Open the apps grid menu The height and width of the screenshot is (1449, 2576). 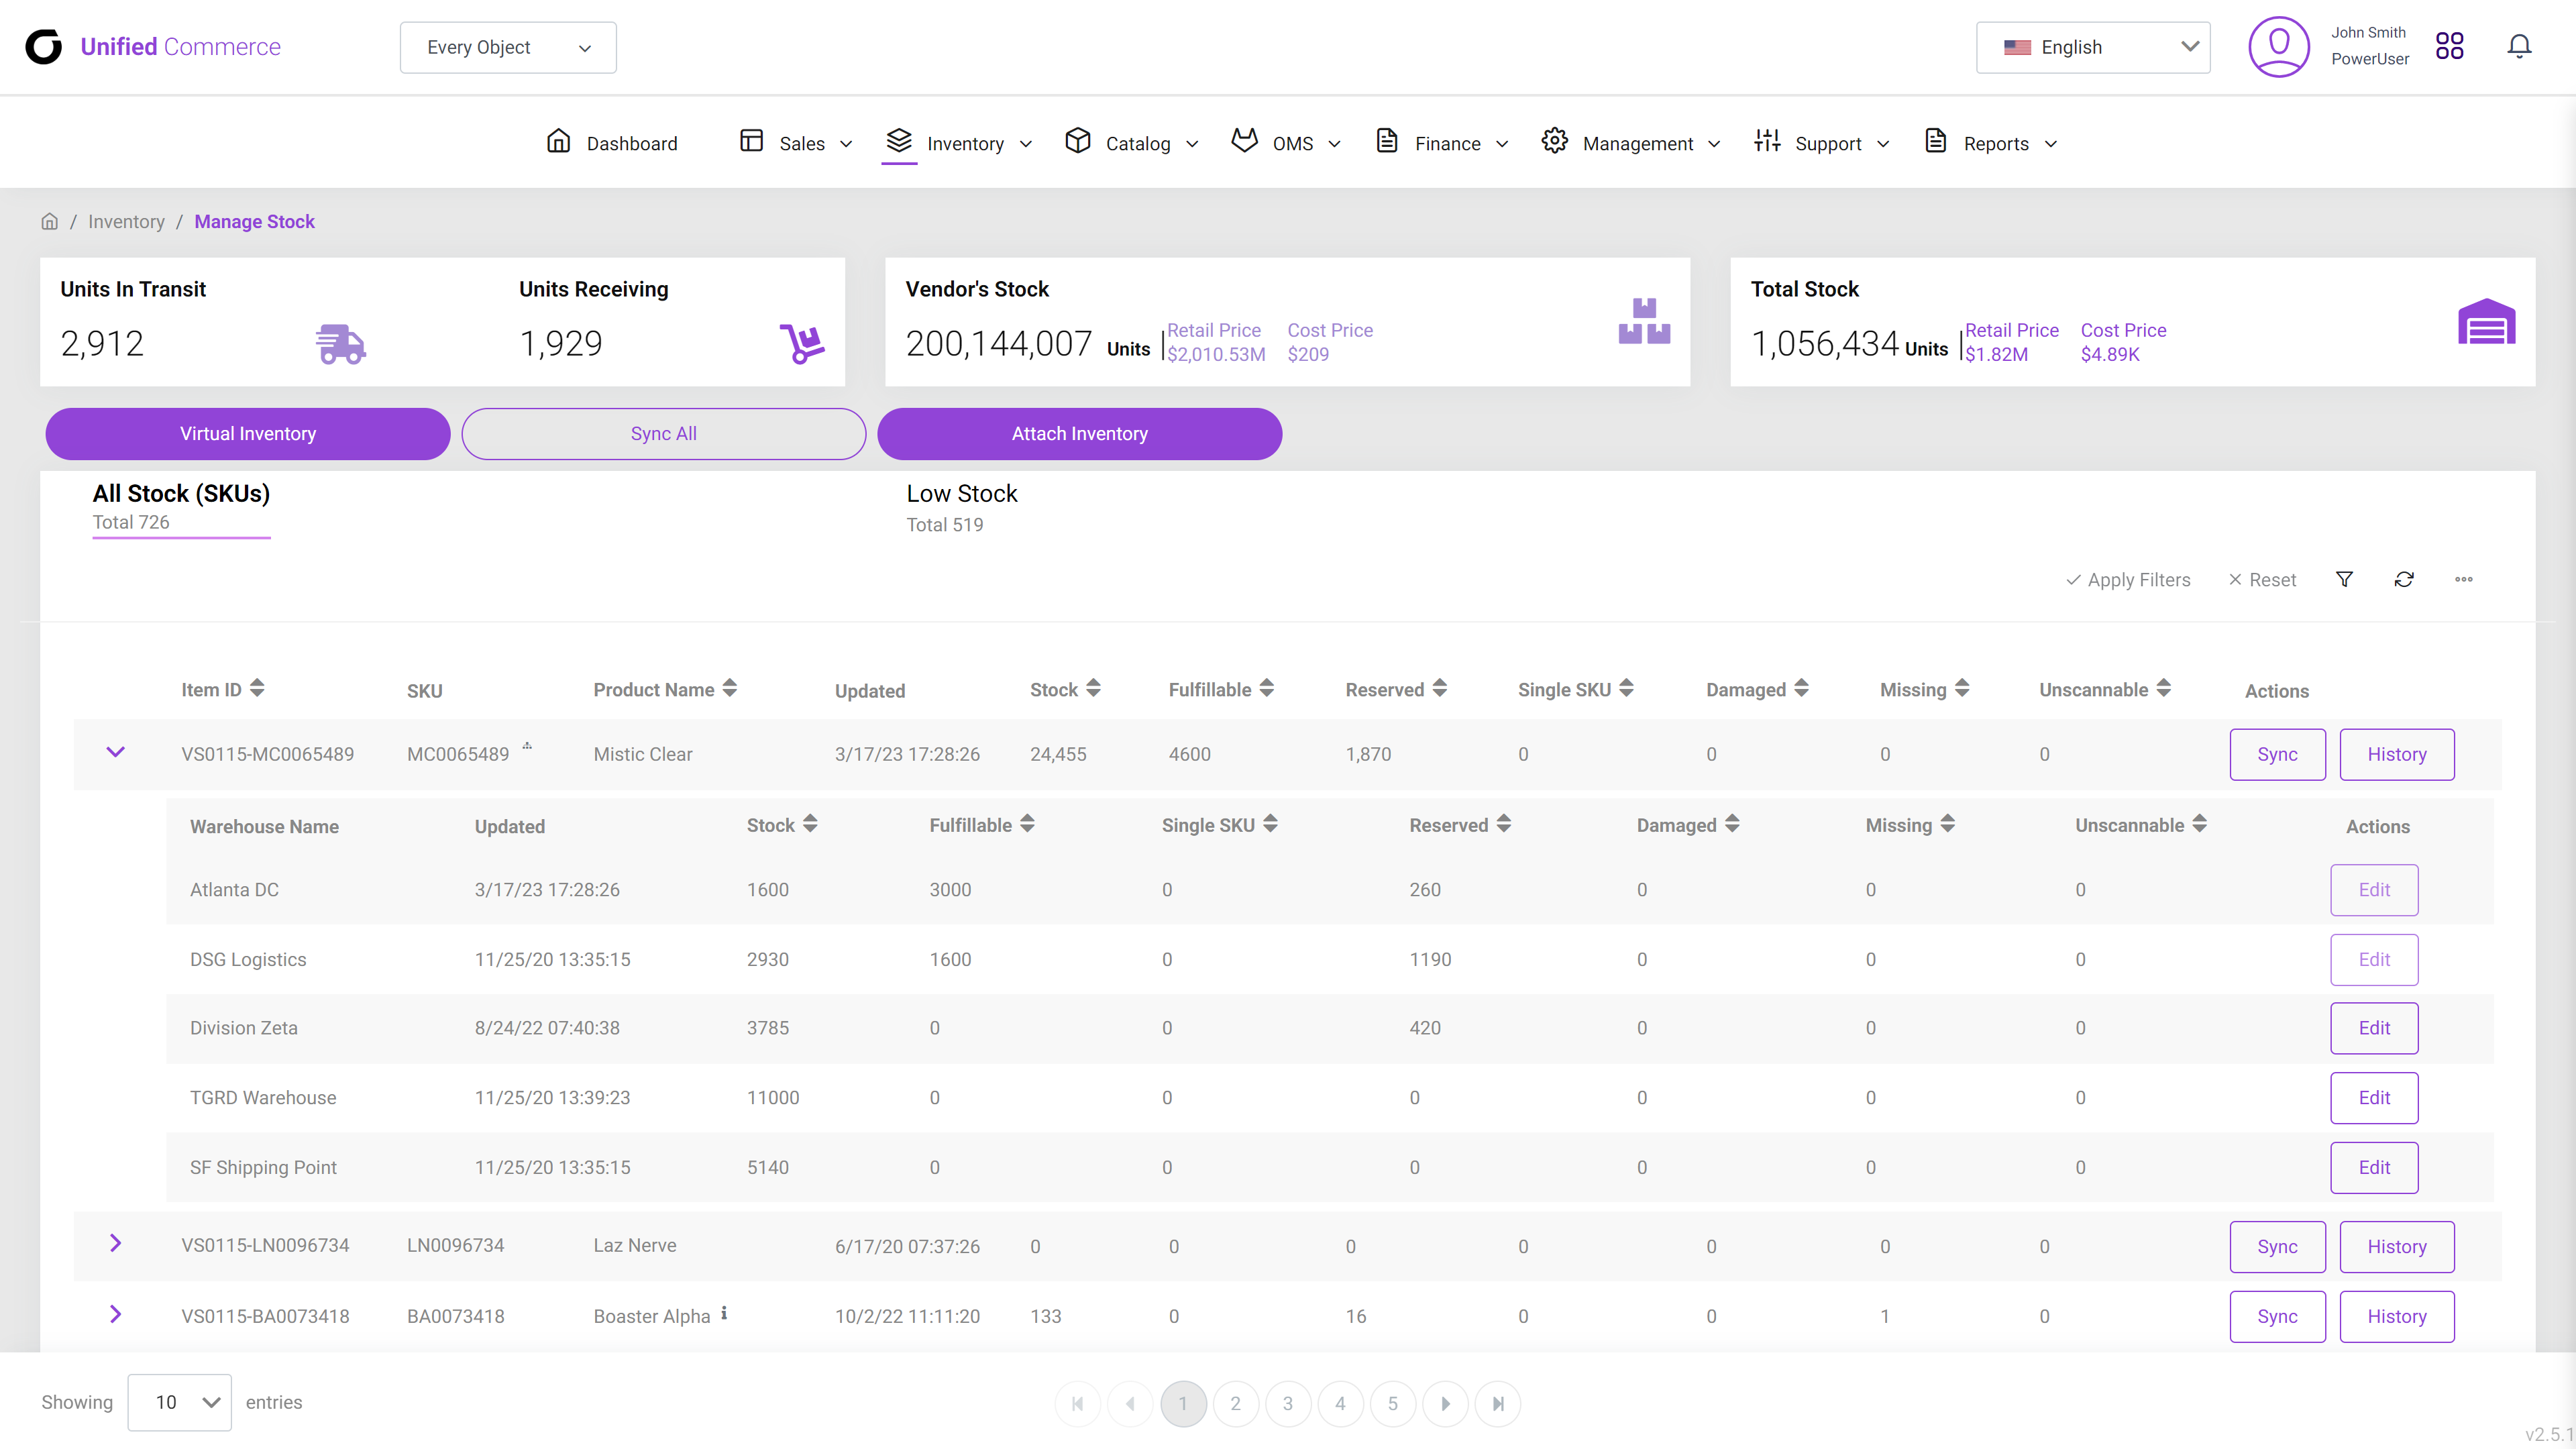[x=2449, y=46]
